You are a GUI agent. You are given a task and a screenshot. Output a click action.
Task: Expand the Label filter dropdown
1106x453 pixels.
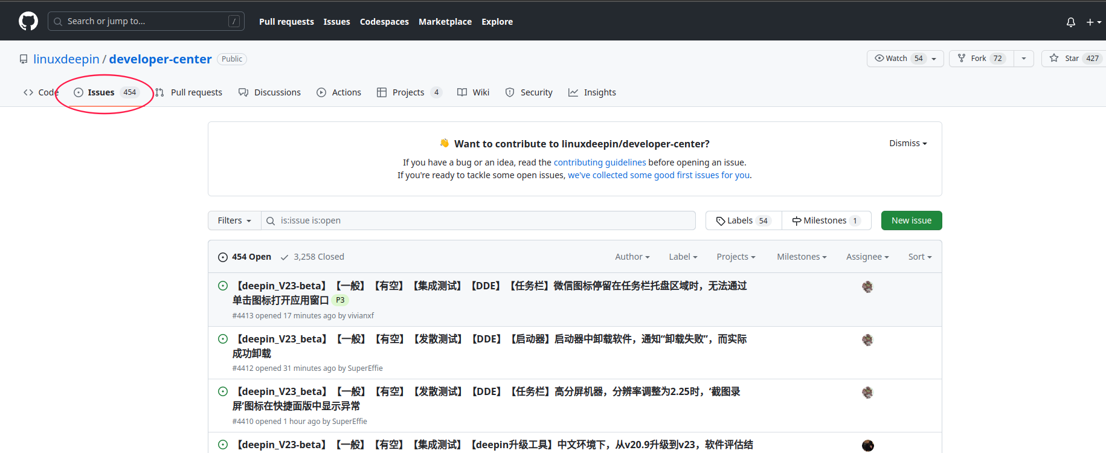683,257
